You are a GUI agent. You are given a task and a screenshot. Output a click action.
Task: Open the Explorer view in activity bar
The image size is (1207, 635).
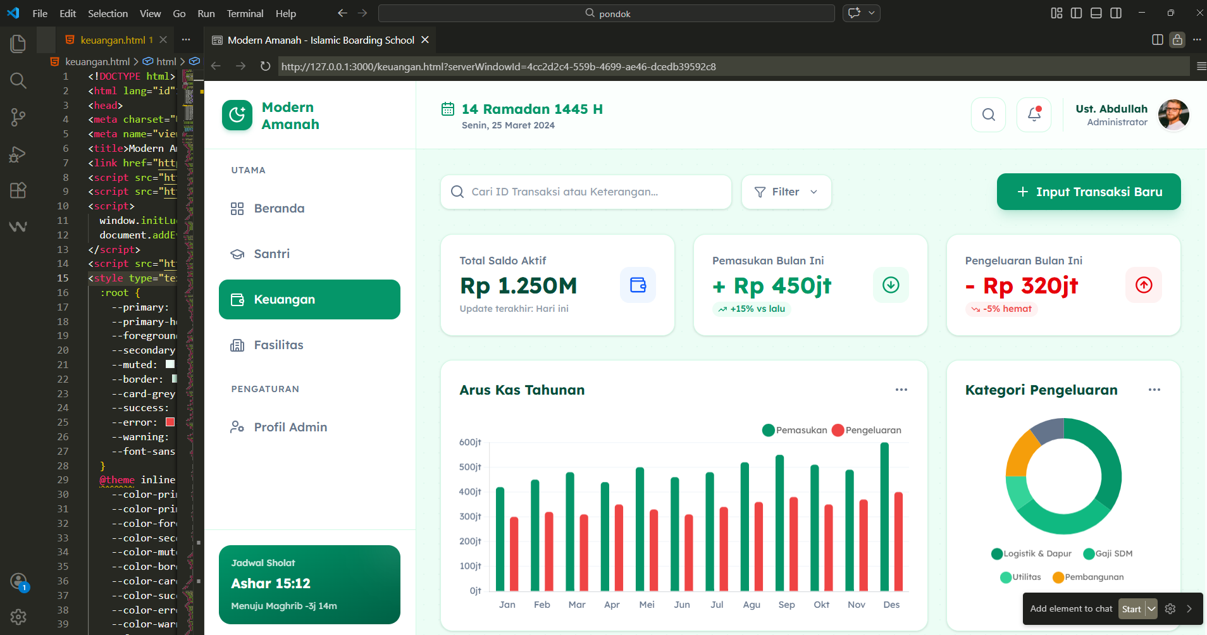coord(18,44)
